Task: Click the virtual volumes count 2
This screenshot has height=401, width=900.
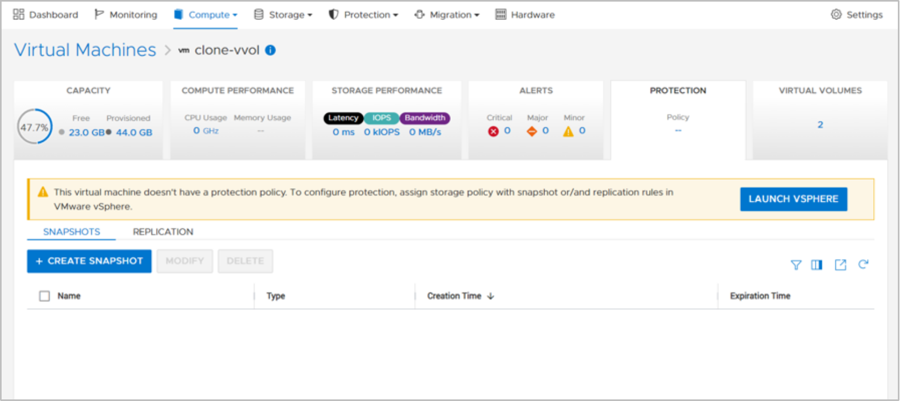Action: click(x=820, y=125)
